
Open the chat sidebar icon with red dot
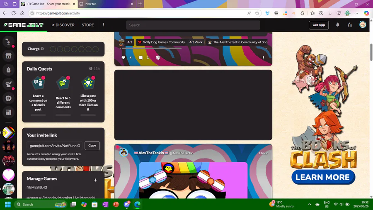pyautogui.click(x=8, y=42)
